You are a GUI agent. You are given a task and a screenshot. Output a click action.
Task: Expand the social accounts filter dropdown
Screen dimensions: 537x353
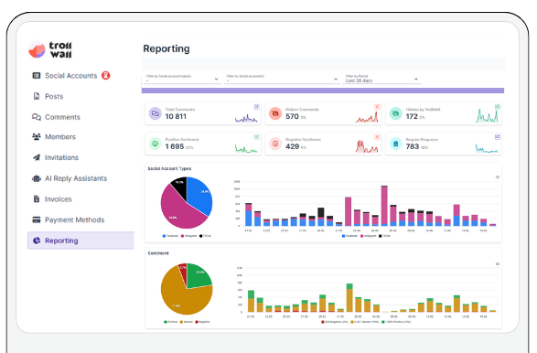point(282,79)
